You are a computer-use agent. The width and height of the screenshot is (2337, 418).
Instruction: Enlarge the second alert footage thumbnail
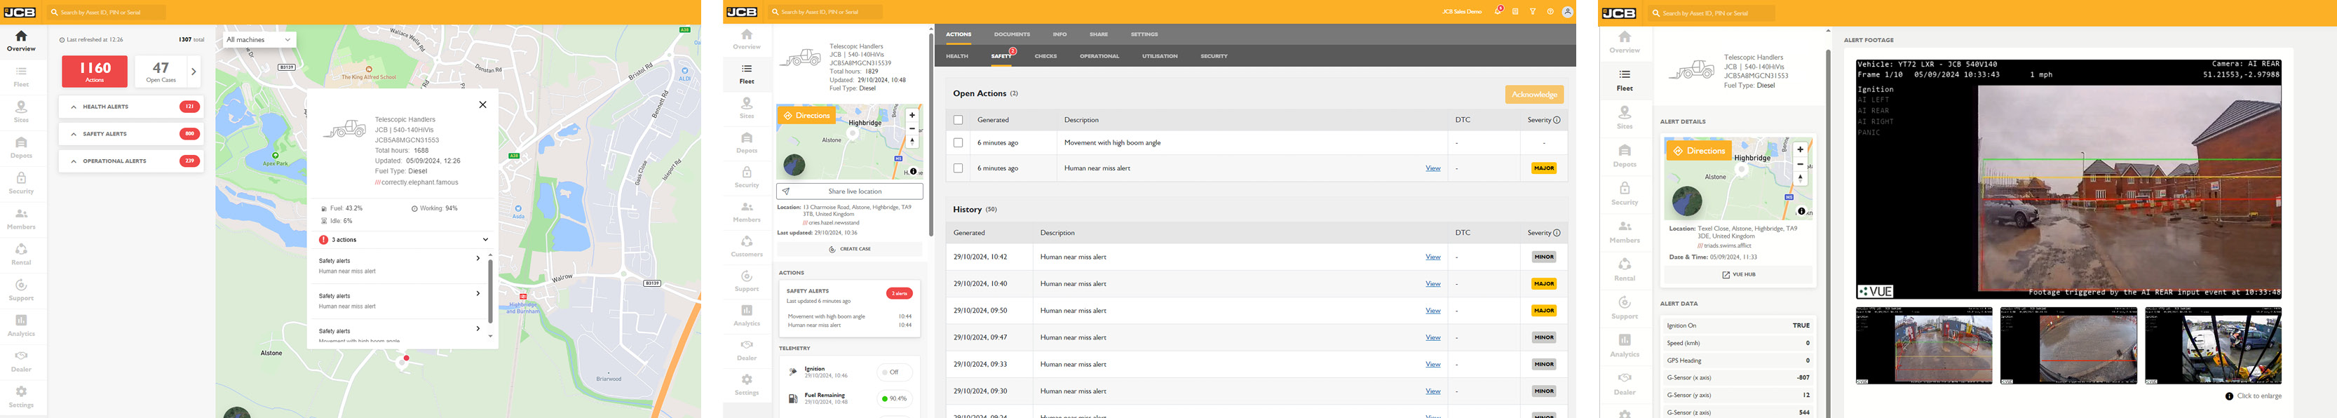point(2068,346)
